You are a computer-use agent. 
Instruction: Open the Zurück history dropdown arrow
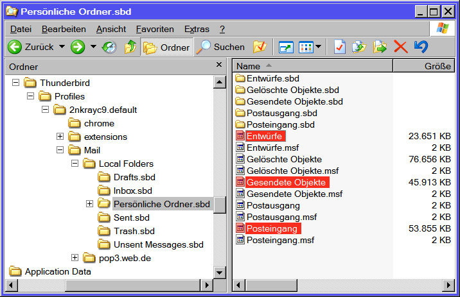point(62,47)
